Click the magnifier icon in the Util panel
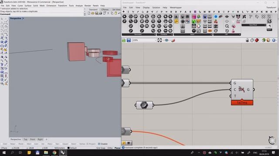Screen dimensions: 279x156 click(x=227, y=26)
